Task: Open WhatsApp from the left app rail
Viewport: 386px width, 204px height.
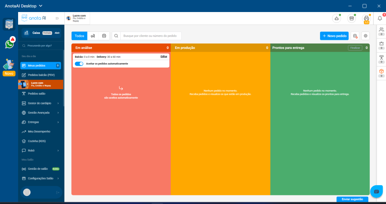Action: (x=9, y=44)
